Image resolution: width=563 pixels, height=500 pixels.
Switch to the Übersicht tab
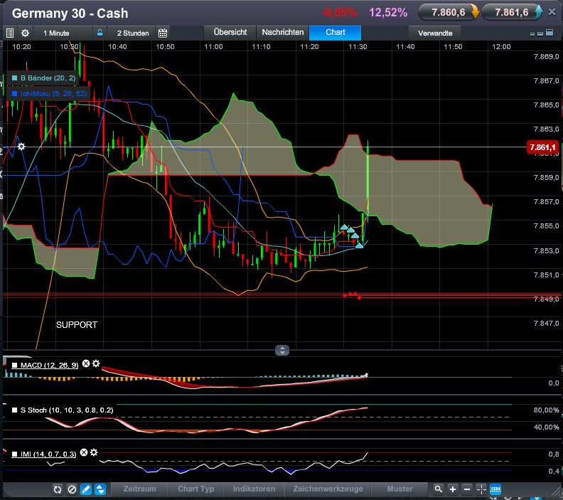tap(230, 33)
